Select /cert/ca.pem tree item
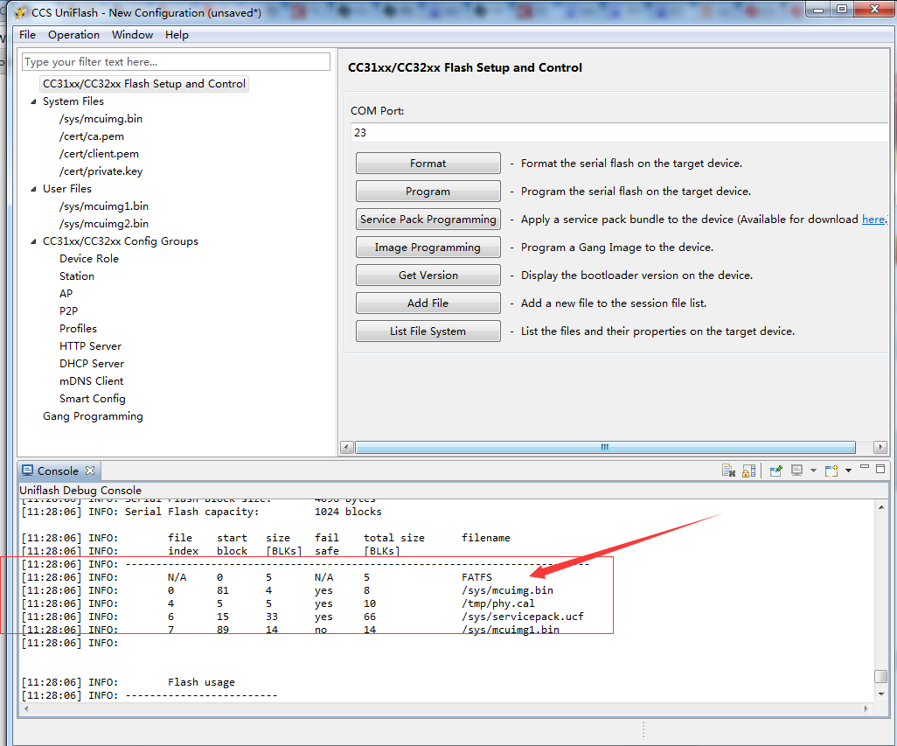The image size is (897, 746). coord(92,136)
